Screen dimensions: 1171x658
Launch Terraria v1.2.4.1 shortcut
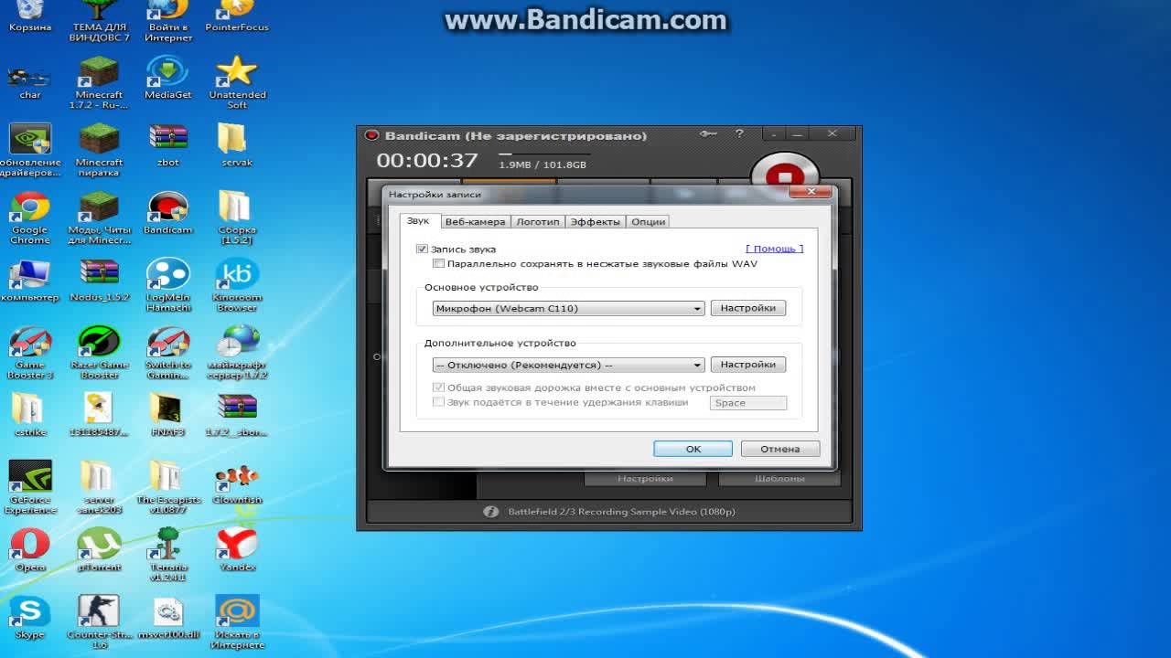(168, 556)
